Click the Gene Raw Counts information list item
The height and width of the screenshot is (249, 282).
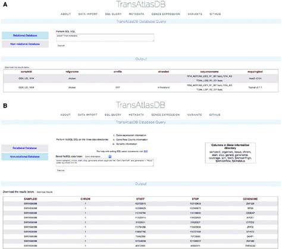click(131, 140)
